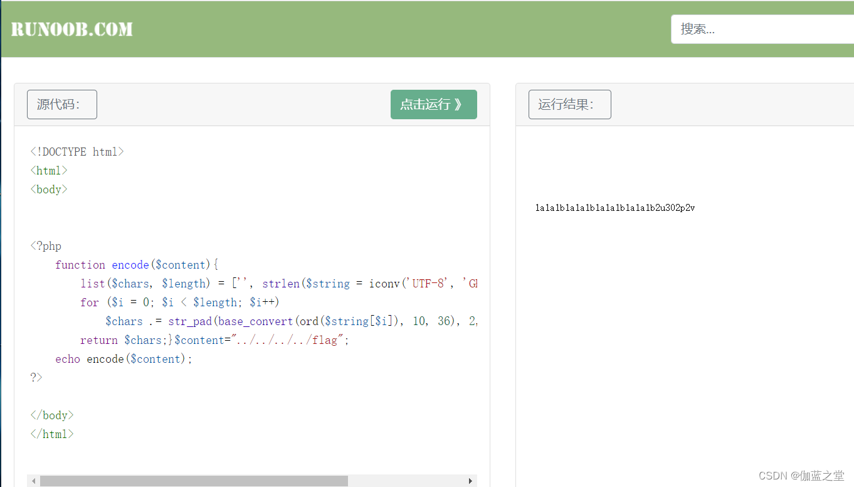Click the 运行结果 result label
The width and height of the screenshot is (854, 487).
pos(569,104)
